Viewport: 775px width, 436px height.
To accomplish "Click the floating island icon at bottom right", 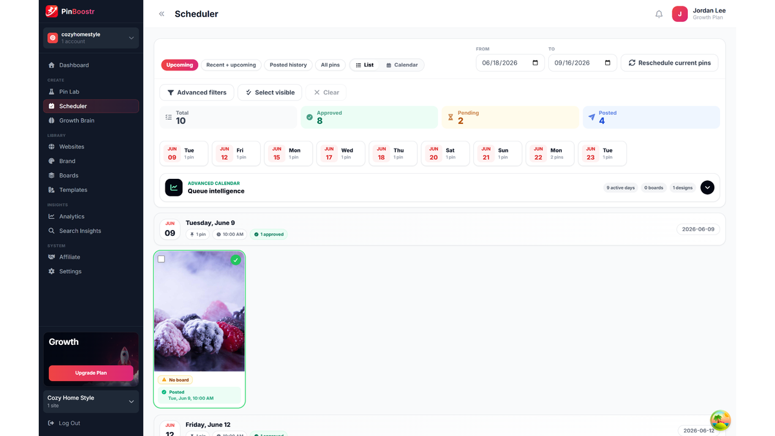I will 720,420.
